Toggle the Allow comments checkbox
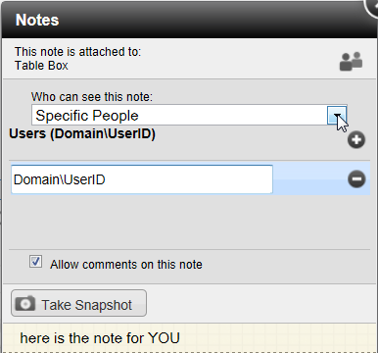 tap(35, 262)
